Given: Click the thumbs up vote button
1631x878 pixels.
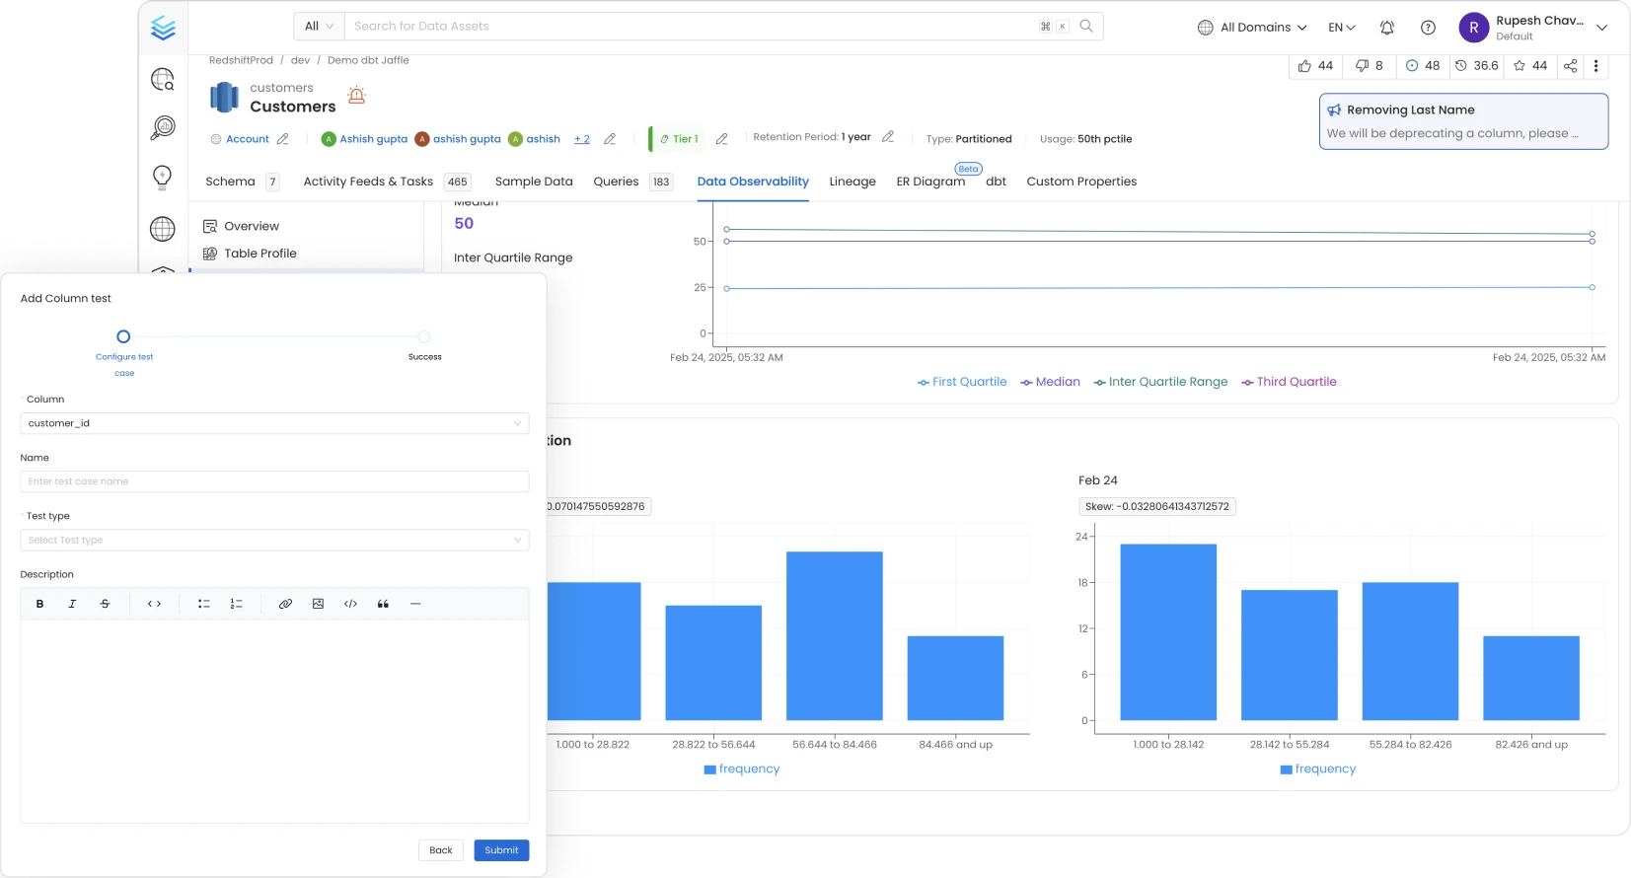Looking at the screenshot, I should click(1315, 66).
